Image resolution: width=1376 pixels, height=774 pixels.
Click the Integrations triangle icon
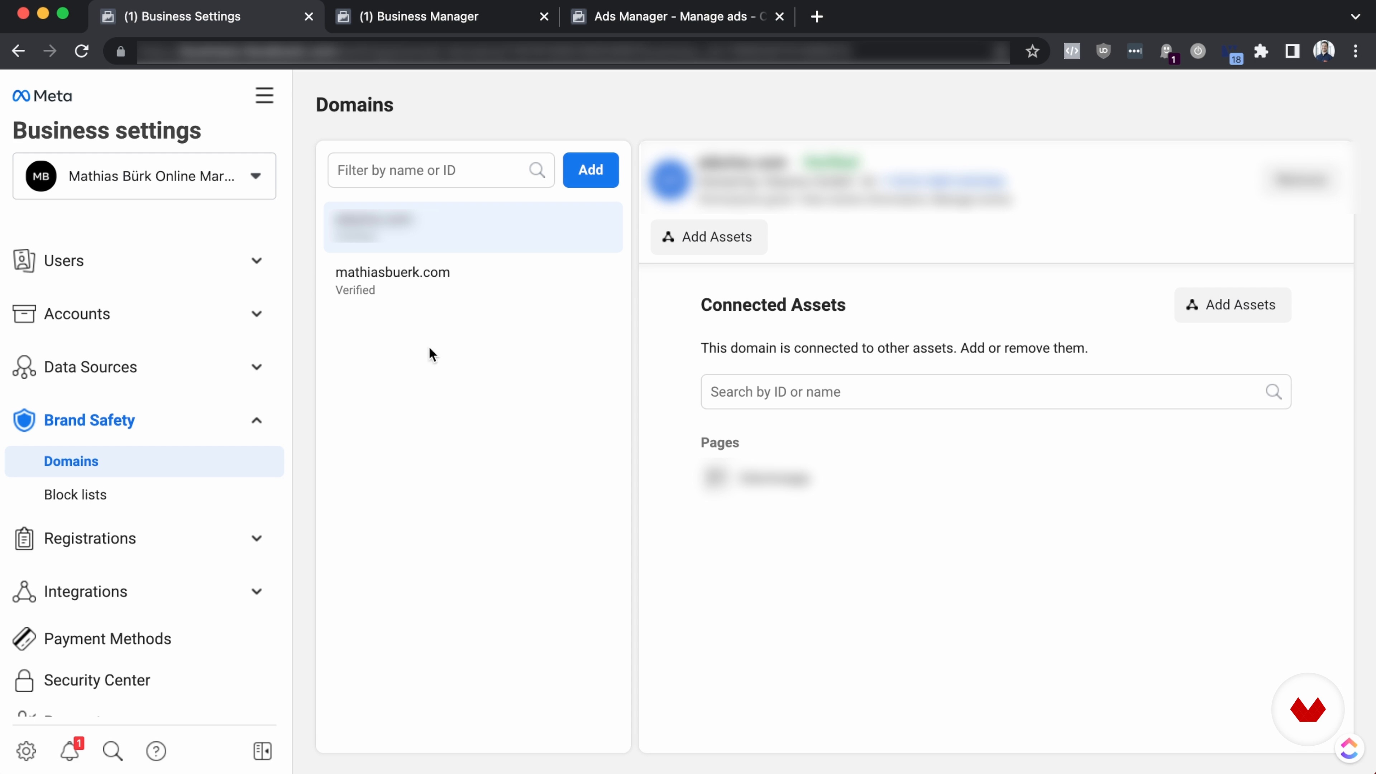pyautogui.click(x=24, y=591)
